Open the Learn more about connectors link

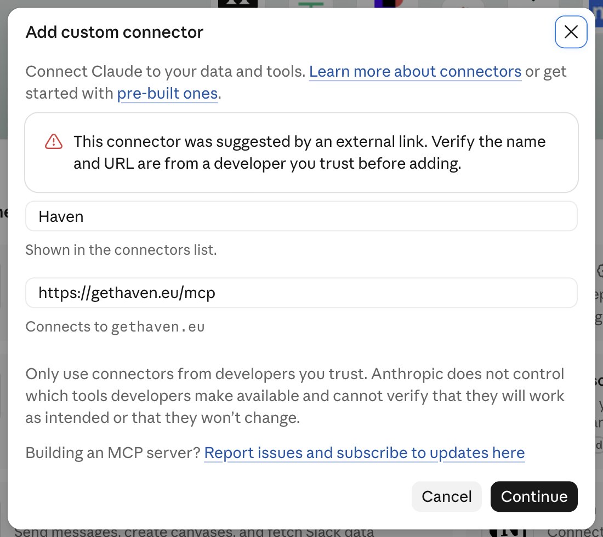coord(415,71)
